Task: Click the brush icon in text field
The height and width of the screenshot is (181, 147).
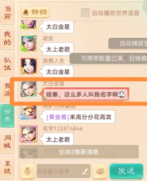Action: point(86,171)
